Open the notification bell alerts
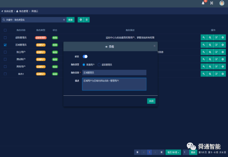This screenshot has width=228, height=157. coord(203,3)
